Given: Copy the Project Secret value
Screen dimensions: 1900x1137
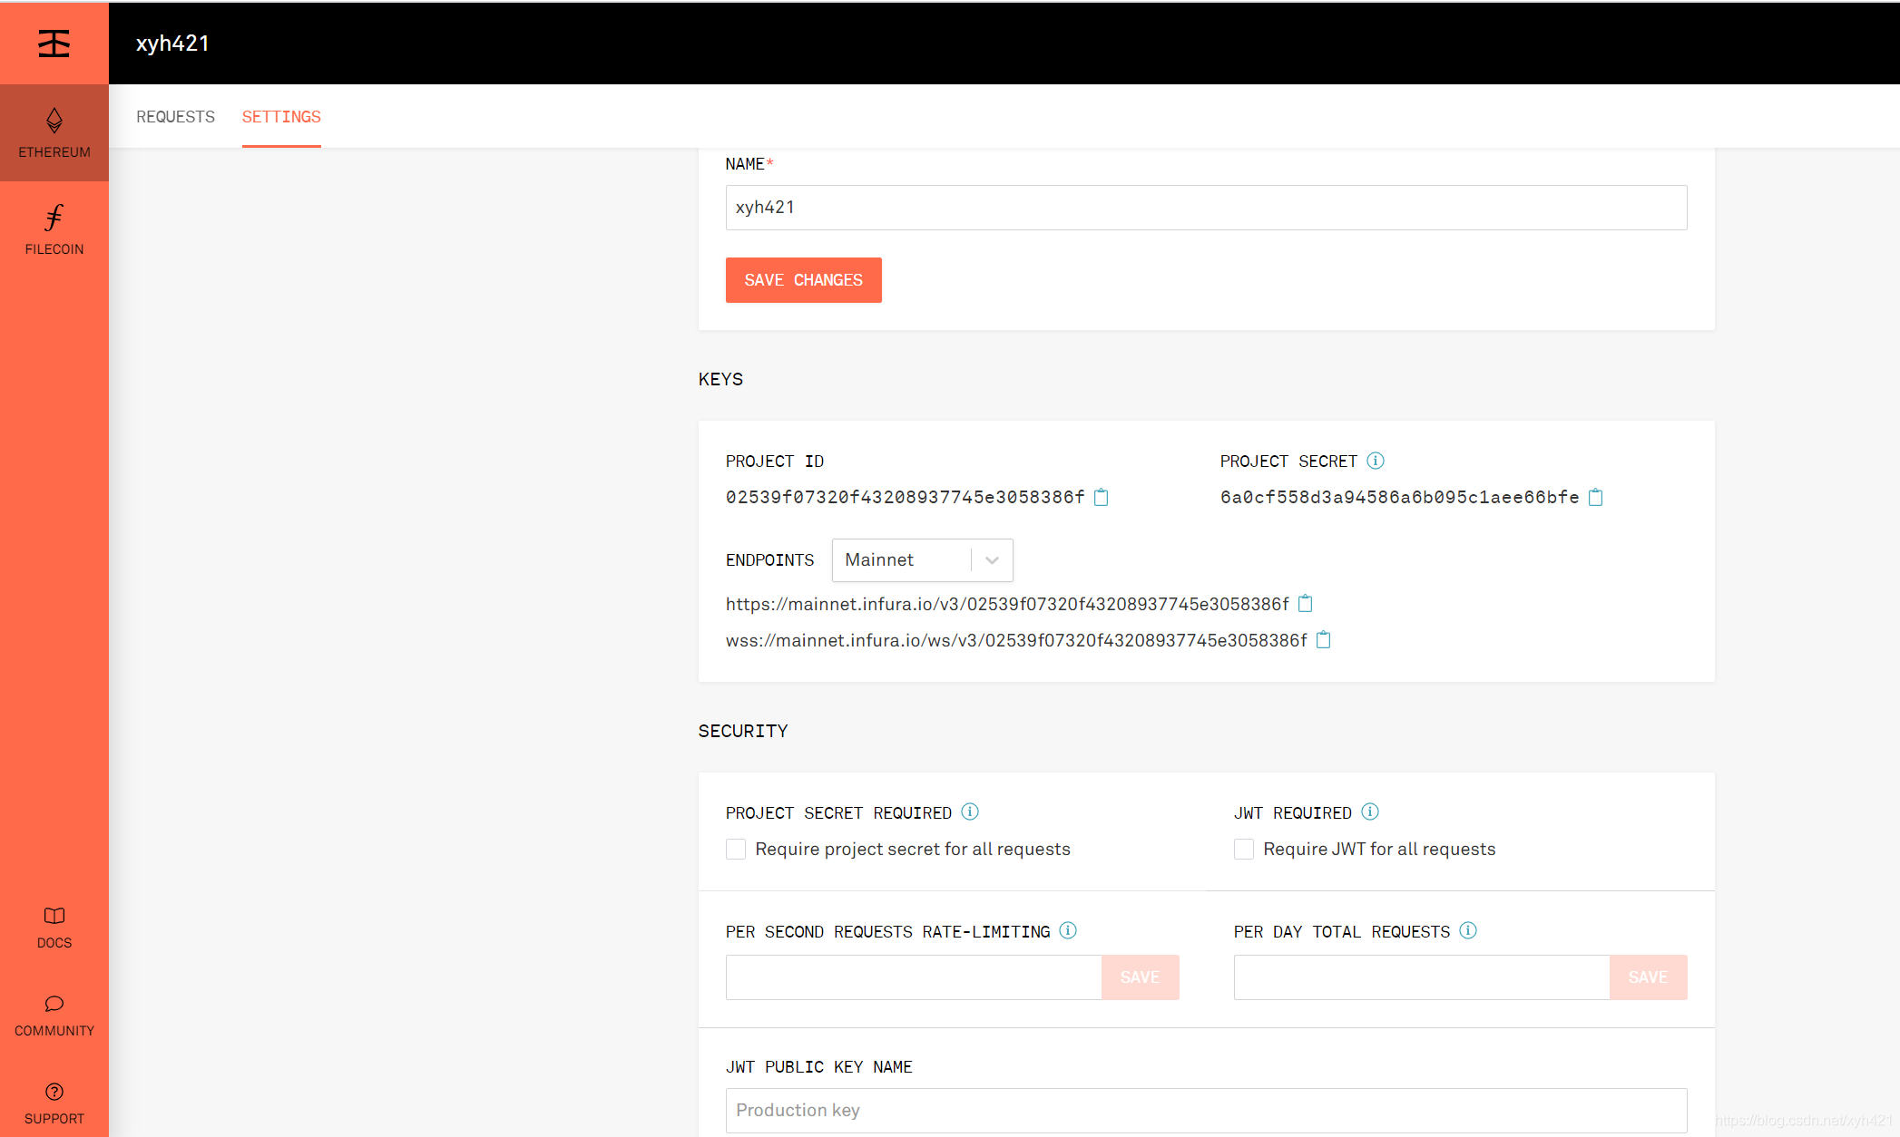Looking at the screenshot, I should click(1595, 497).
